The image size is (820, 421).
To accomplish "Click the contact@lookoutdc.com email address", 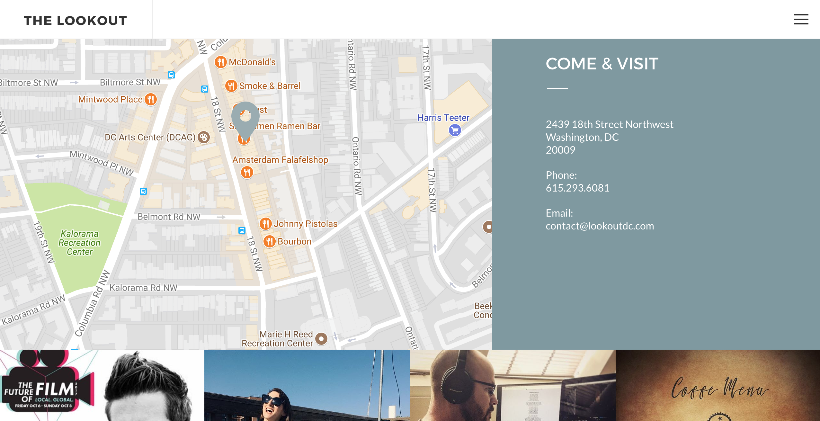I will (600, 226).
